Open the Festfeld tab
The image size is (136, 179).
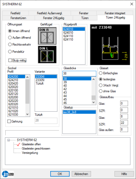15,13
